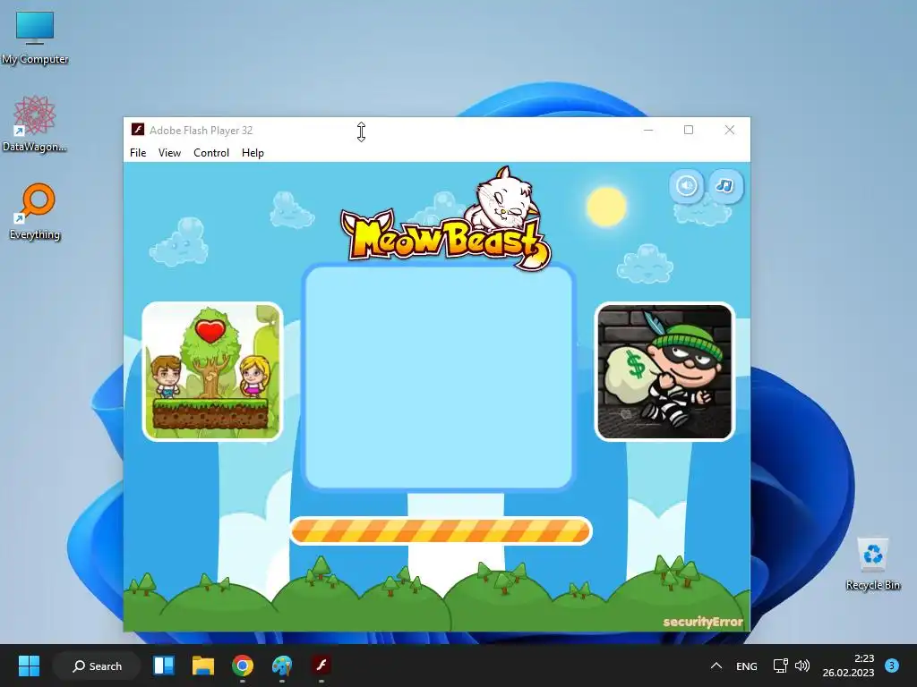Image resolution: width=917 pixels, height=687 pixels.
Task: Click the central blue game preview panel
Action: (x=439, y=377)
